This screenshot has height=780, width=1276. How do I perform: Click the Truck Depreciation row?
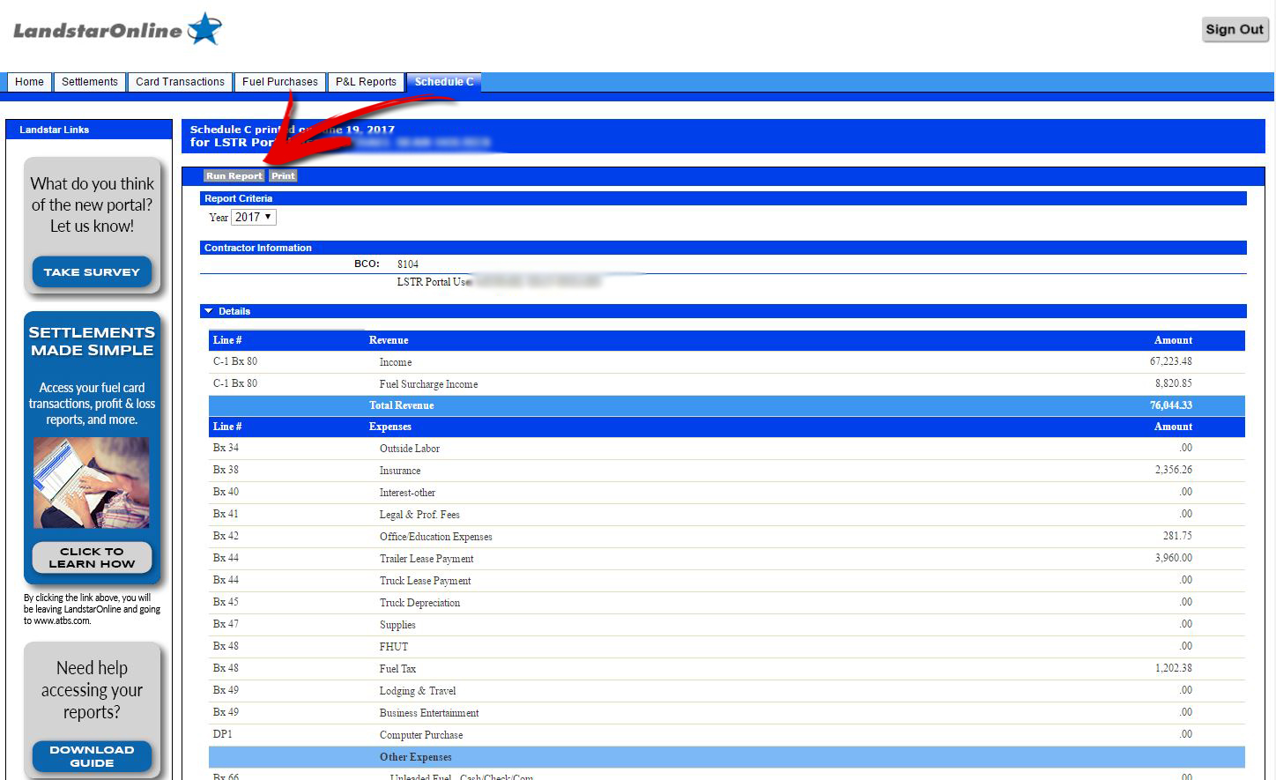point(727,602)
